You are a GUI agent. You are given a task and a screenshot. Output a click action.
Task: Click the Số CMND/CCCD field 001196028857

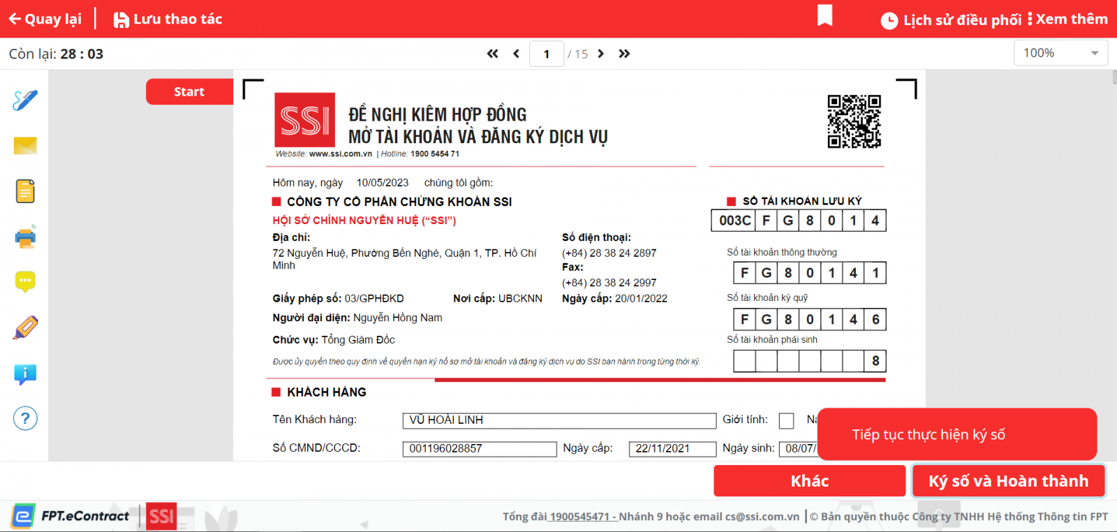(480, 449)
